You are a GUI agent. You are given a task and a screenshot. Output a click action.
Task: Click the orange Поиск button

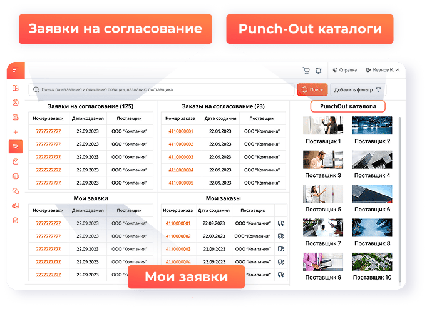click(312, 89)
